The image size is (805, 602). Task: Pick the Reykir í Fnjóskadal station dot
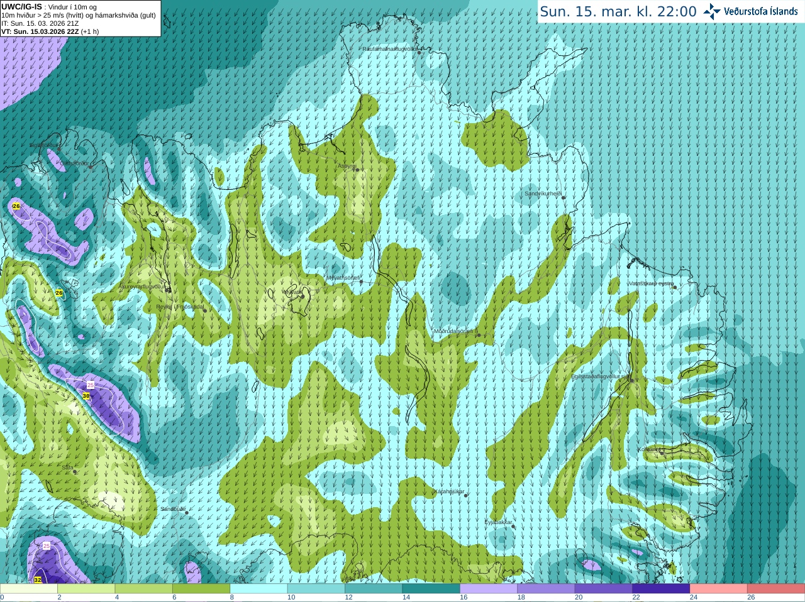pos(205,310)
